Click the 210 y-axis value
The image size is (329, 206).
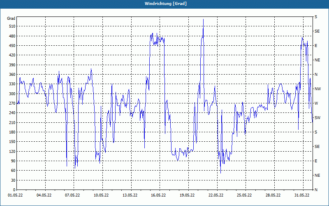pyautogui.click(x=12, y=122)
